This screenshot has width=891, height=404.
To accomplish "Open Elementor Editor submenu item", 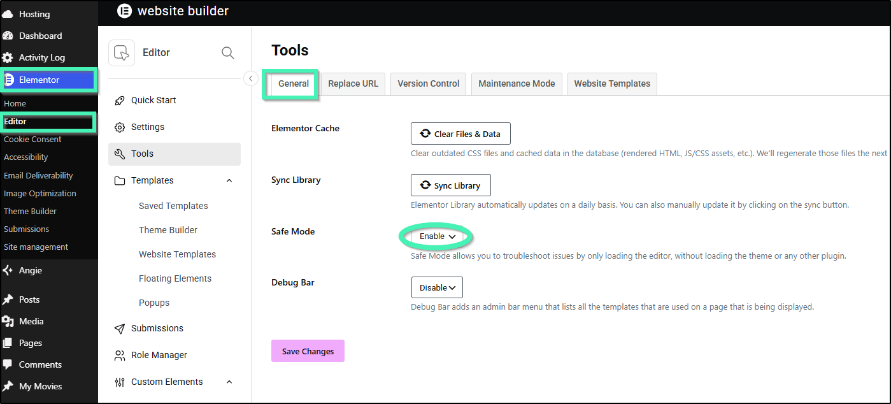I will [15, 121].
